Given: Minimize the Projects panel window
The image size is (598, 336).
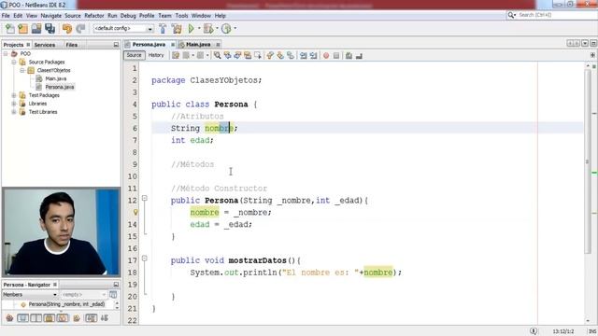Looking at the screenshot, I should click(x=116, y=45).
